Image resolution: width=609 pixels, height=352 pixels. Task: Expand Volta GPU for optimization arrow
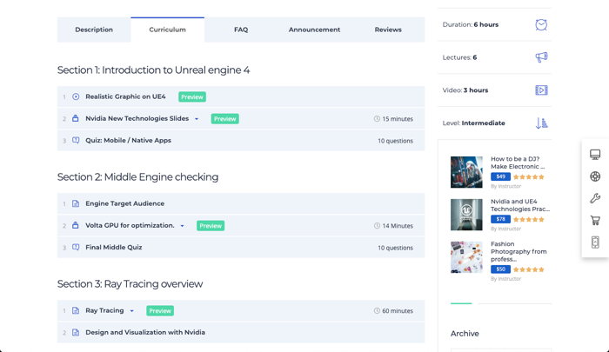182,226
